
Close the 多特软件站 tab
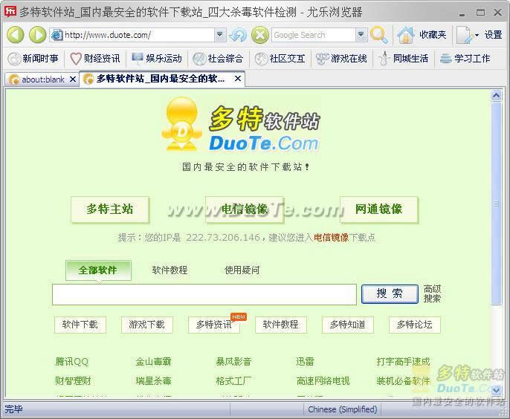point(238,78)
